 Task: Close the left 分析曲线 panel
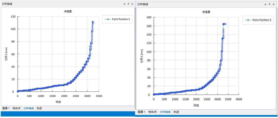(x=132, y=4)
